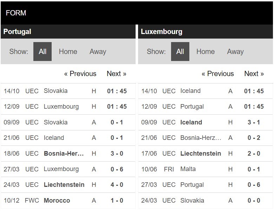Open Luxembourg's 21/06 Bosnia-Herz… match row

205,138
